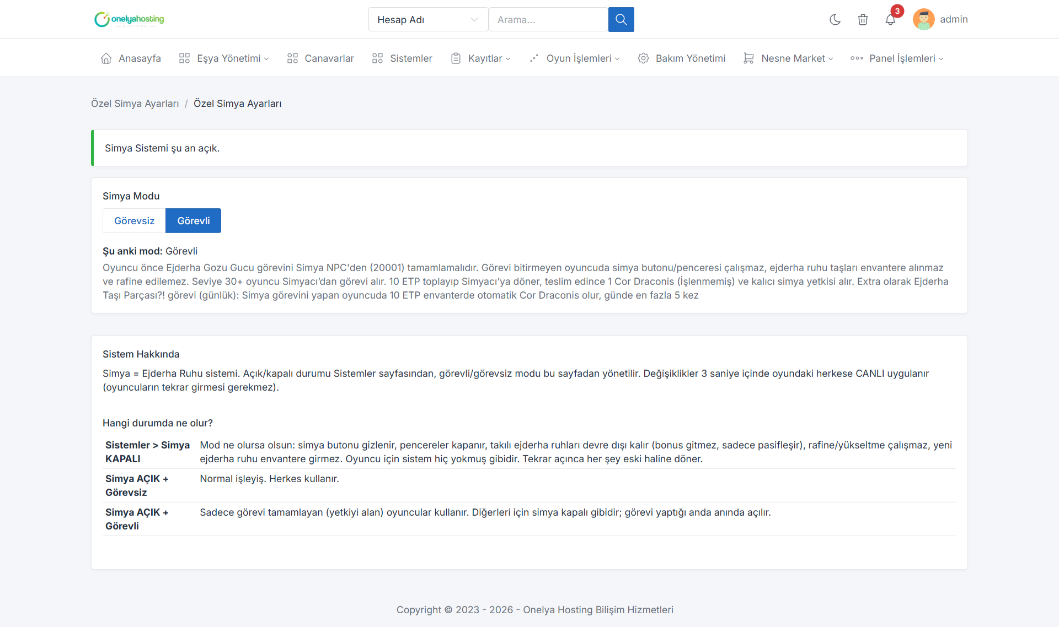Focus the Arama search input field
Viewport: 1059px width, 627px height.
(548, 19)
